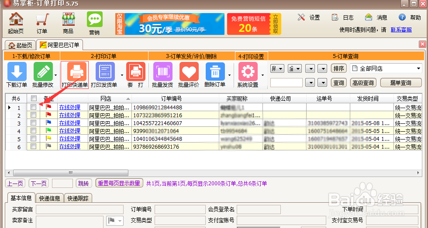Click the 下载订单 download icon
428x228 pixels.
17,71
